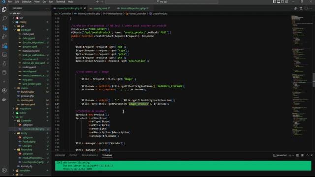315x177 pixels.
Task: Open Customize Layout icon in title bar
Action: tap(287, 2)
